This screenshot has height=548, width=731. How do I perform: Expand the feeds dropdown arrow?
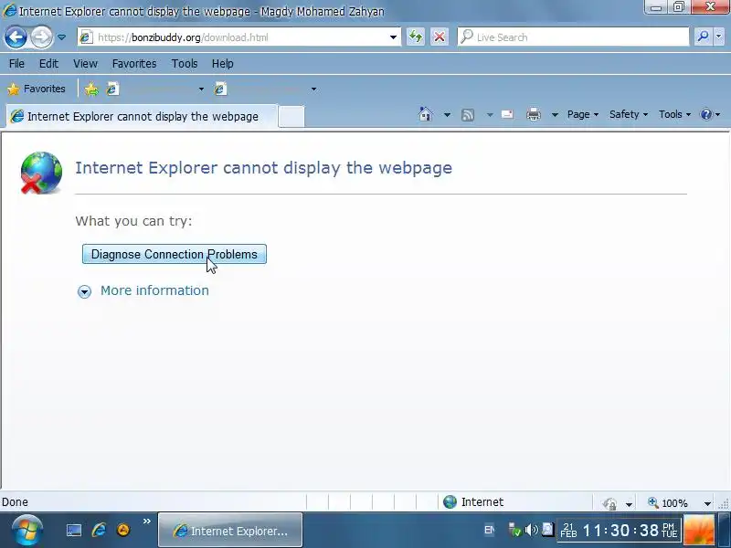490,115
